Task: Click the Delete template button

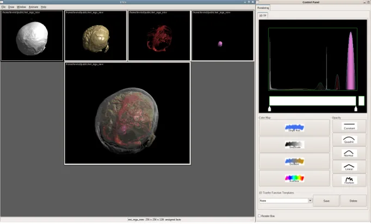Action: [x=353, y=201]
